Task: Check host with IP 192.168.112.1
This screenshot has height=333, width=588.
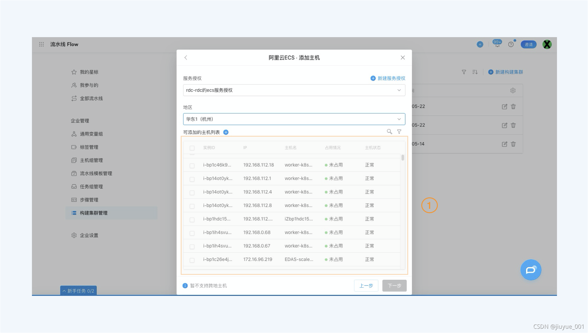Action: pyautogui.click(x=192, y=179)
